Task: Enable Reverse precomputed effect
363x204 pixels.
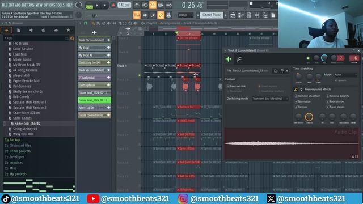Action: [x=301, y=107]
